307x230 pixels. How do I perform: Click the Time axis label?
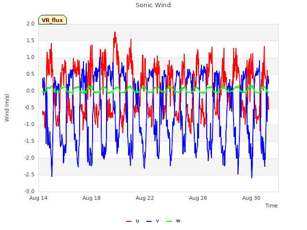[272, 206]
